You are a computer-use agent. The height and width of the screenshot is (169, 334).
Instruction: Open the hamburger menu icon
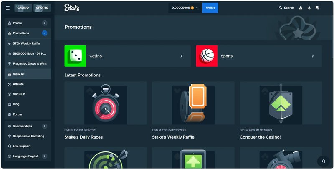coord(8,8)
